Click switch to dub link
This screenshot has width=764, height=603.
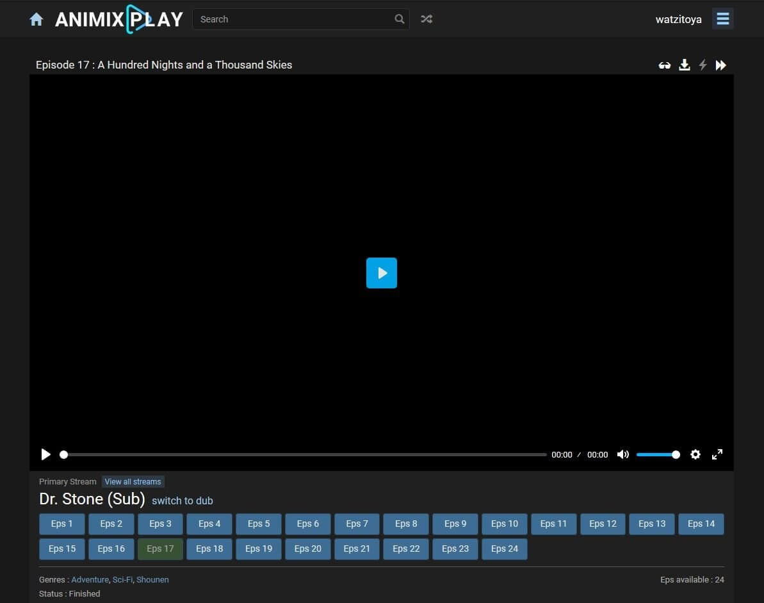click(x=183, y=500)
